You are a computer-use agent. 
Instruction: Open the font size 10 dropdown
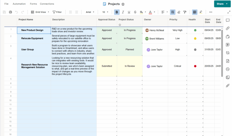(x=105, y=12)
